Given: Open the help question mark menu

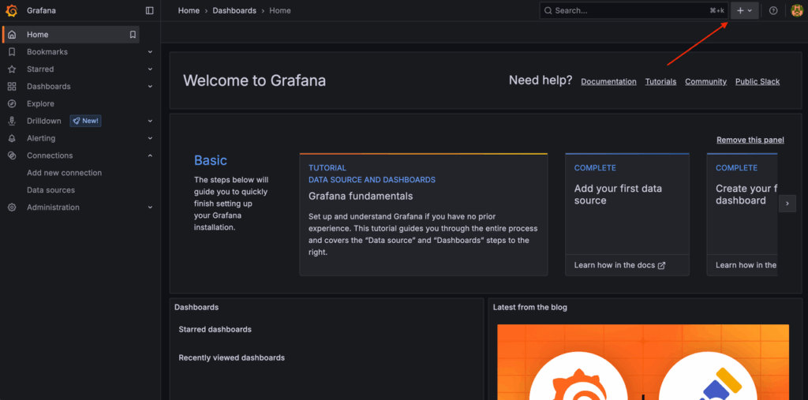Looking at the screenshot, I should (x=773, y=10).
